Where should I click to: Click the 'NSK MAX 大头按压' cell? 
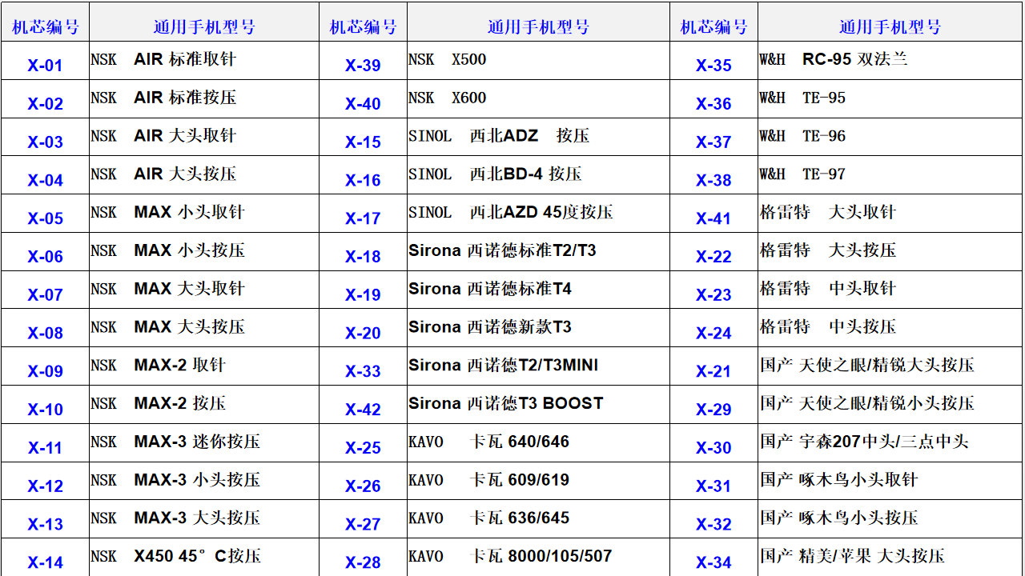tap(204, 328)
